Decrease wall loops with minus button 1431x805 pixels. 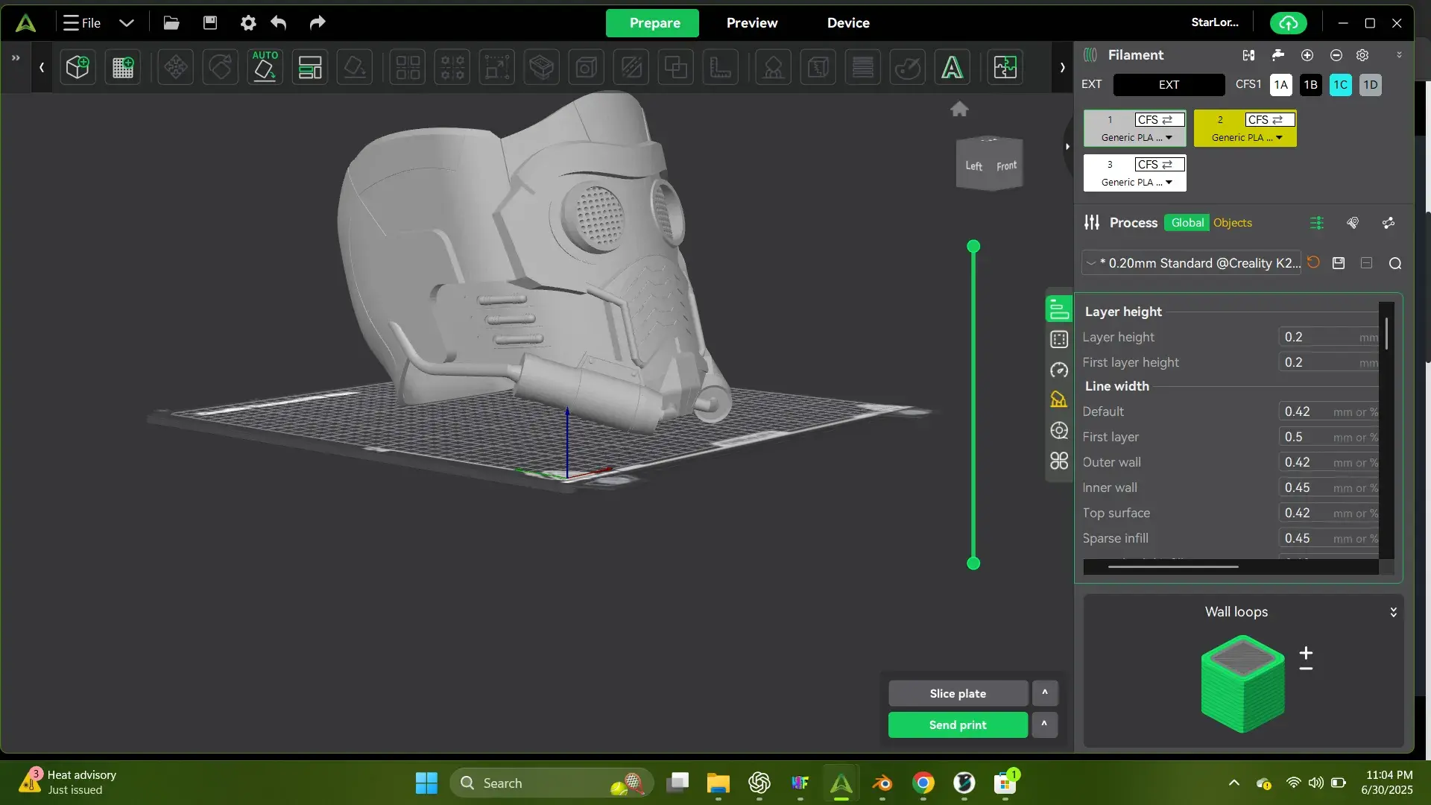1306,669
